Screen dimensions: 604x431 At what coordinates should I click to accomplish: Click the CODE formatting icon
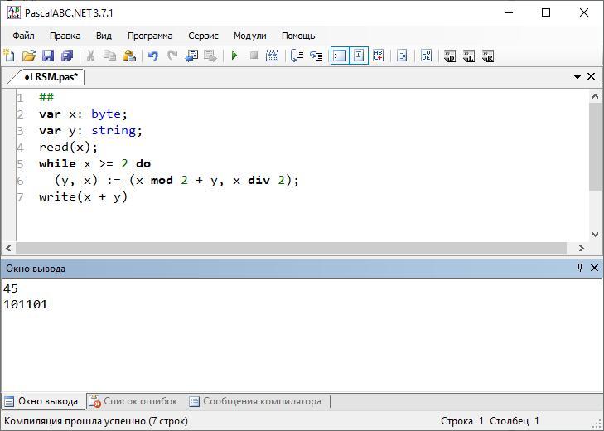pos(426,56)
